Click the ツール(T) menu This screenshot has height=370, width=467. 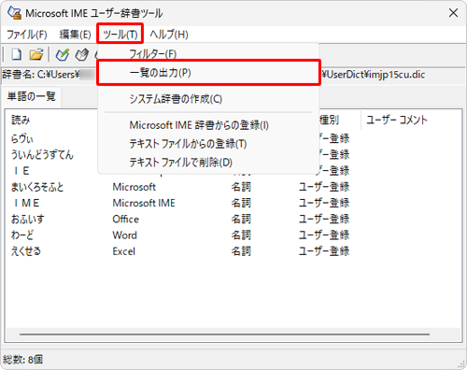120,35
